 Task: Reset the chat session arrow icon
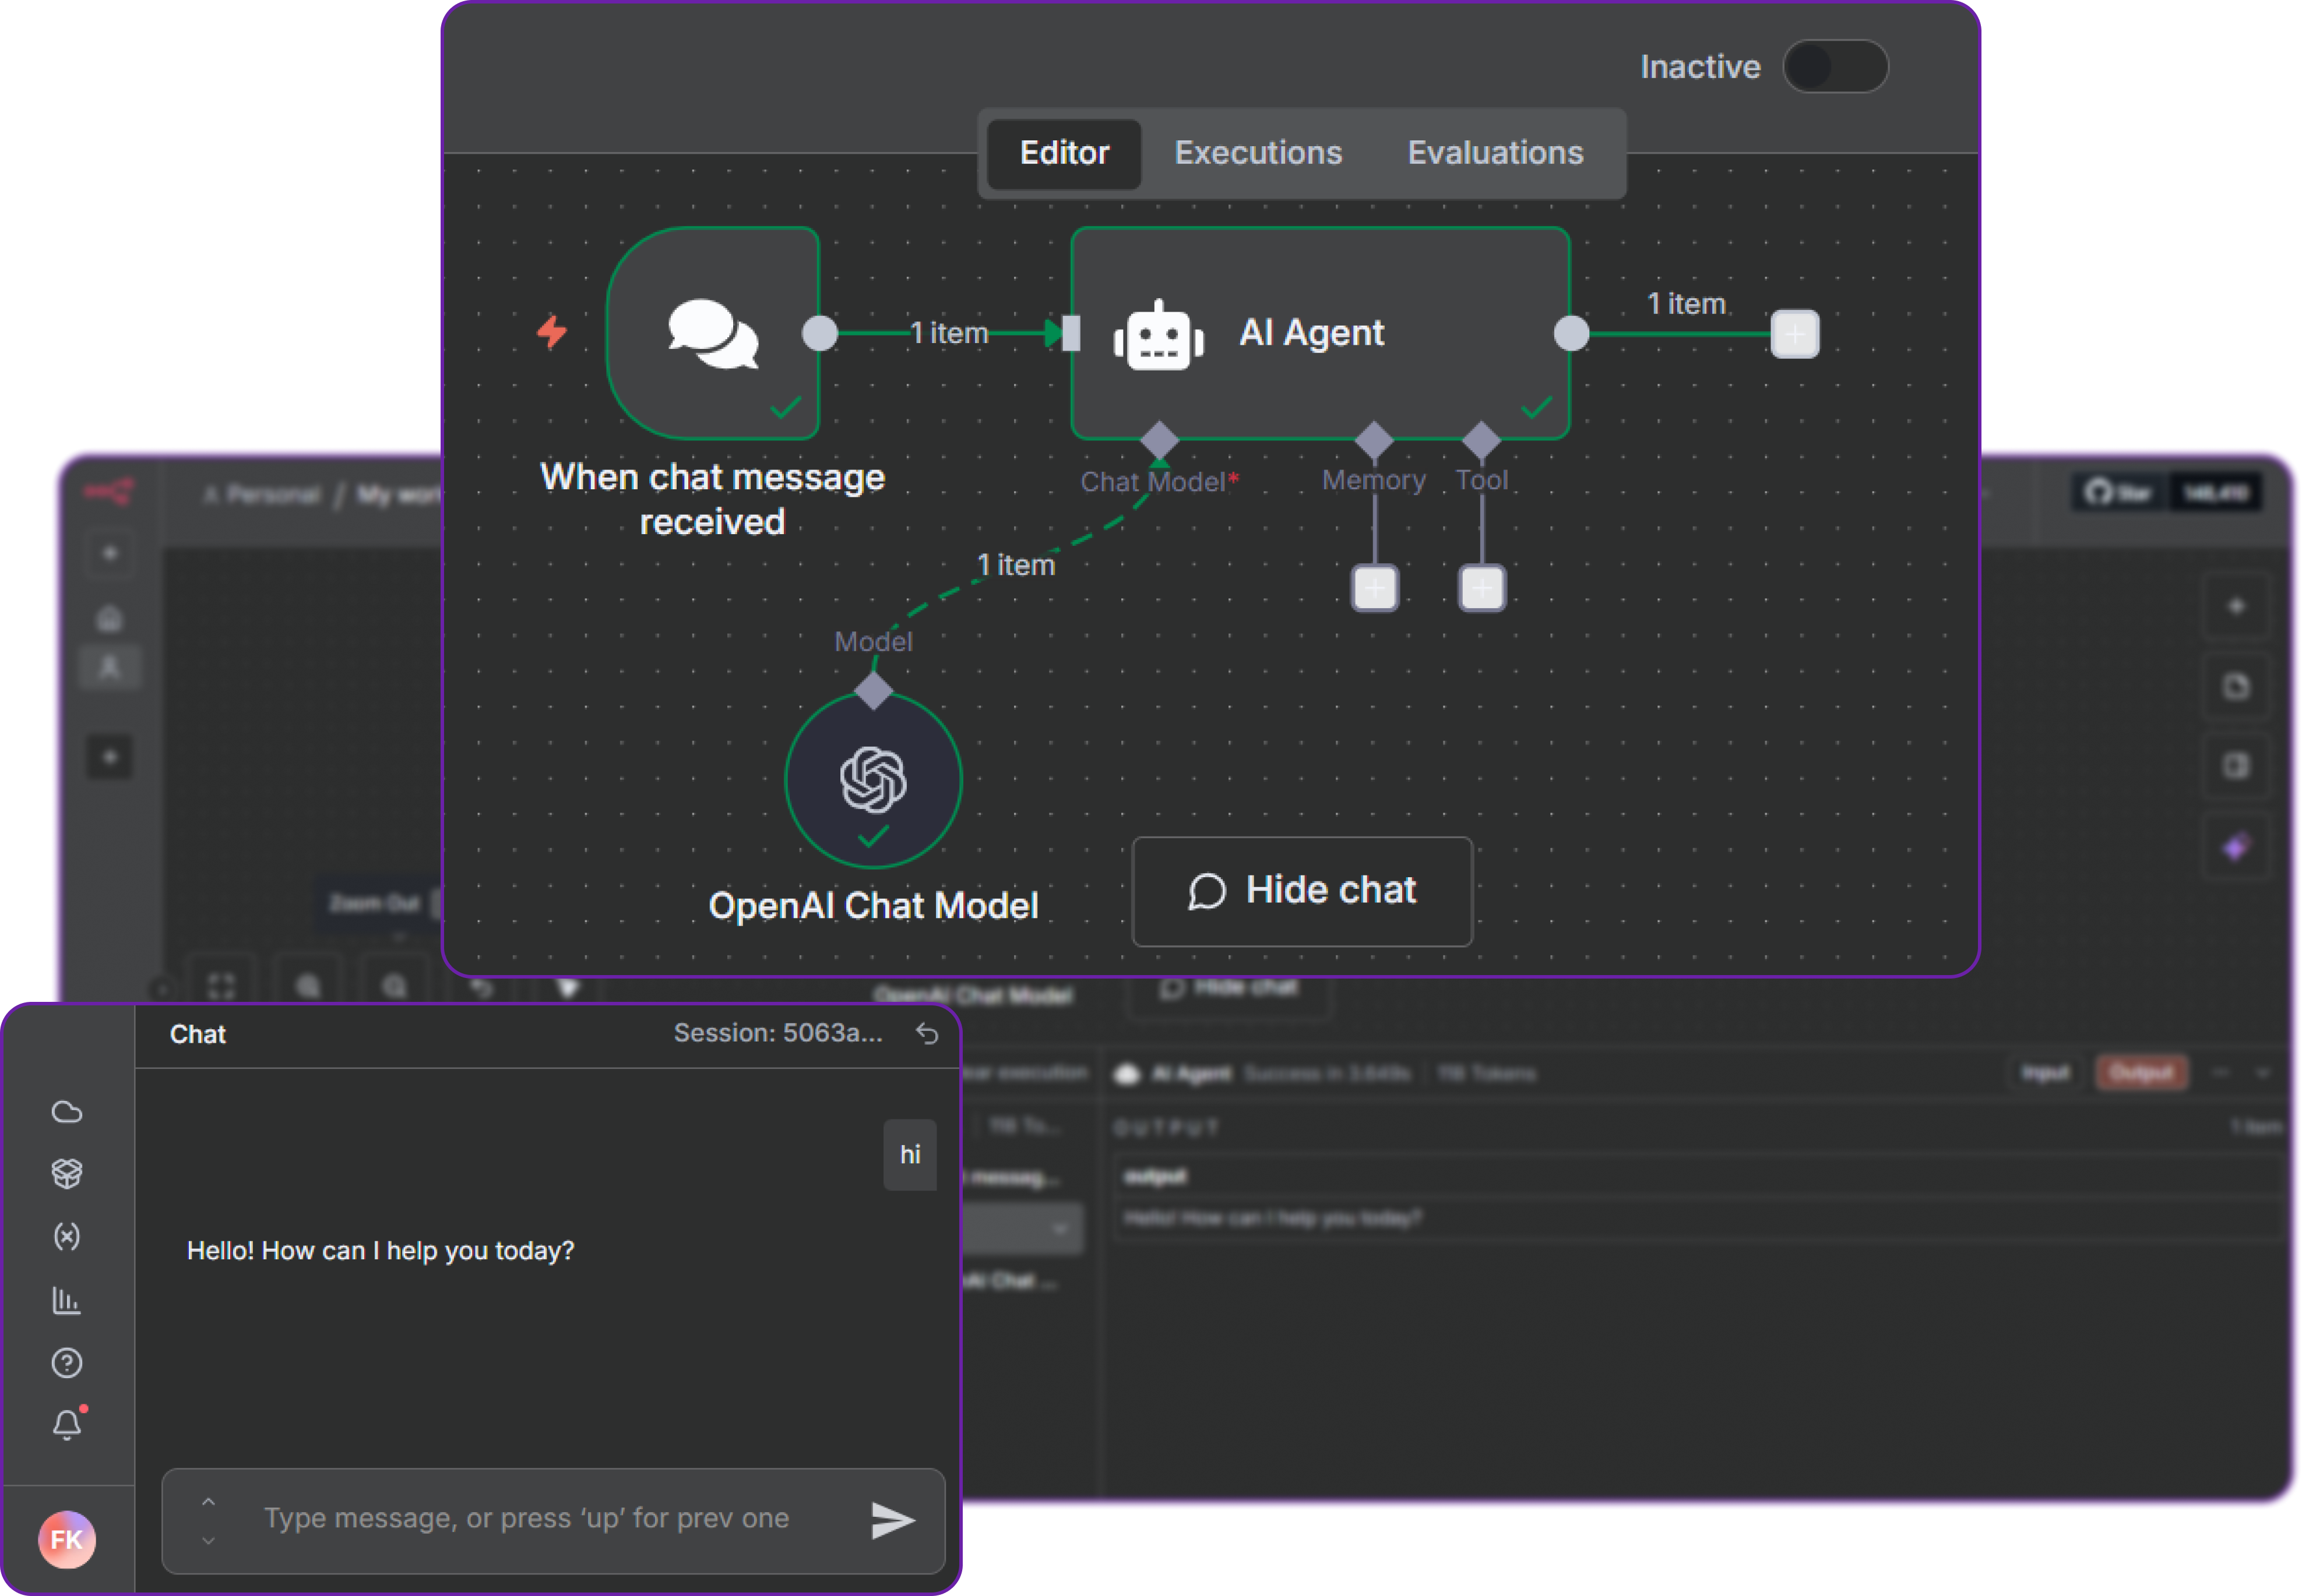[927, 1033]
